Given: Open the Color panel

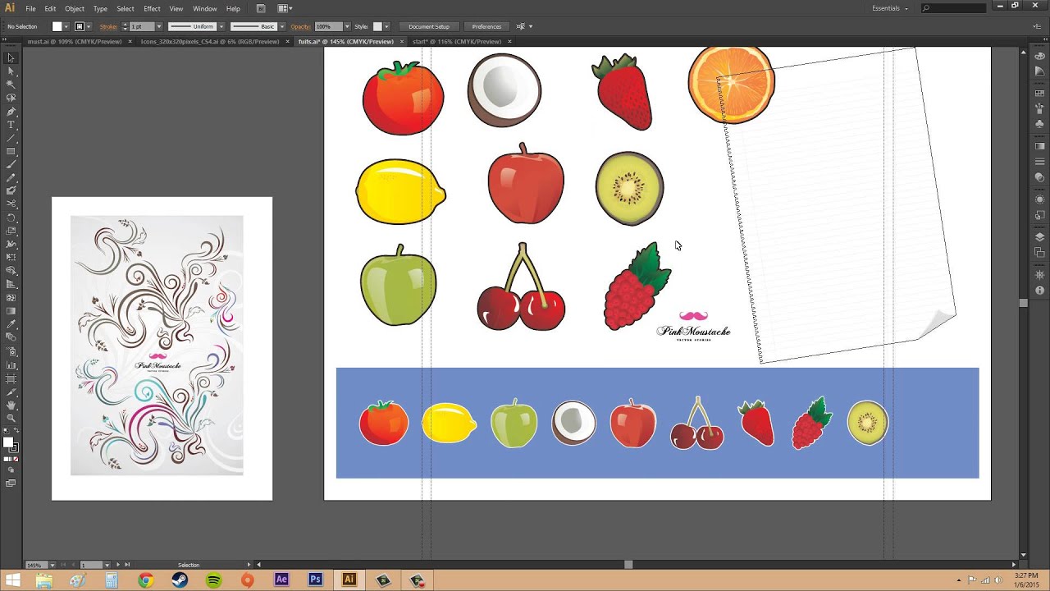Looking at the screenshot, I should pyautogui.click(x=1039, y=57).
